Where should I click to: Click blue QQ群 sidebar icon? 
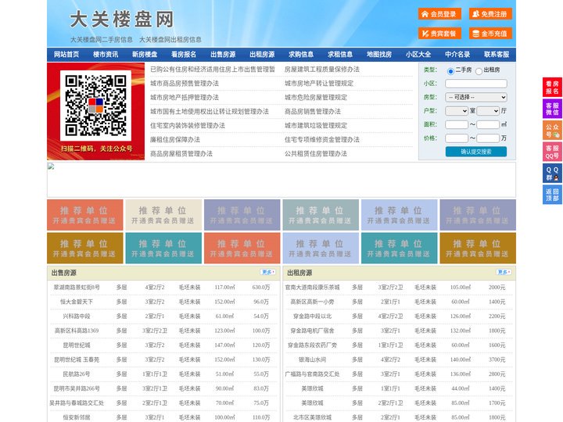click(552, 173)
